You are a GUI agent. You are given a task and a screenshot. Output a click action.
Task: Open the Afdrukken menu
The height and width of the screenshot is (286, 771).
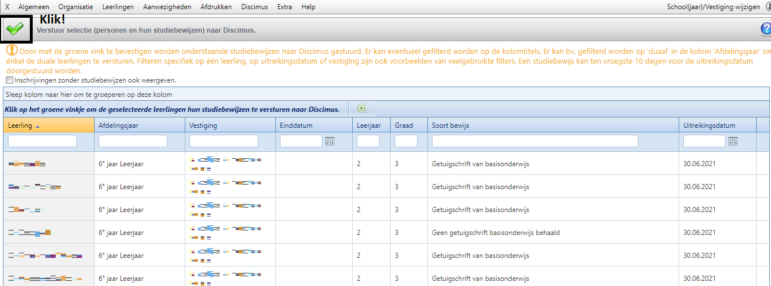coord(217,7)
